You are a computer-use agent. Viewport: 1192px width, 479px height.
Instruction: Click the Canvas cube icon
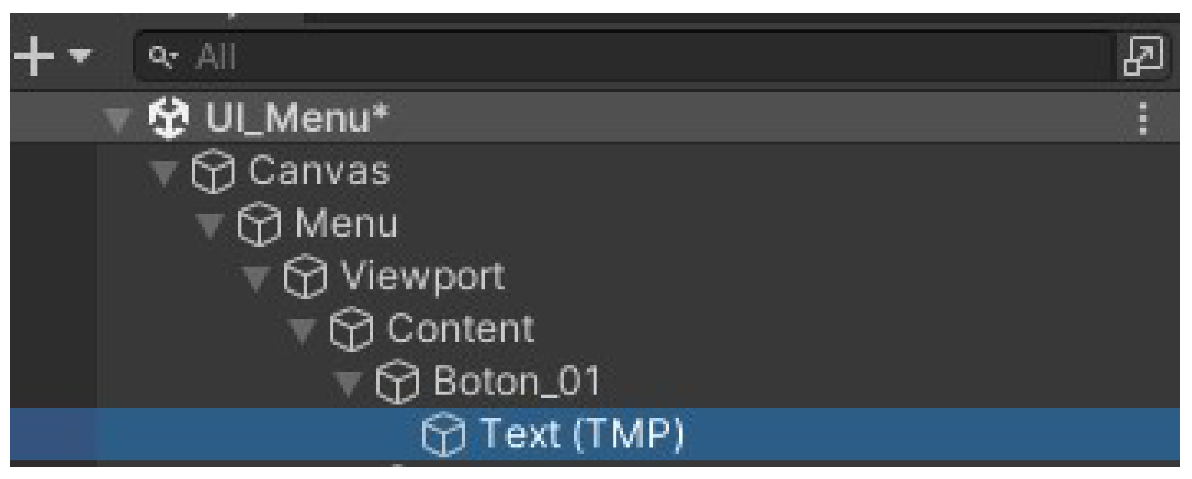[213, 171]
